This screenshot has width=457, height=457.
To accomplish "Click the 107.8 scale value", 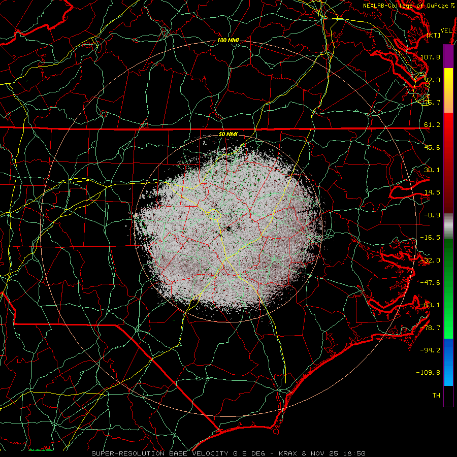I will tap(430, 57).
